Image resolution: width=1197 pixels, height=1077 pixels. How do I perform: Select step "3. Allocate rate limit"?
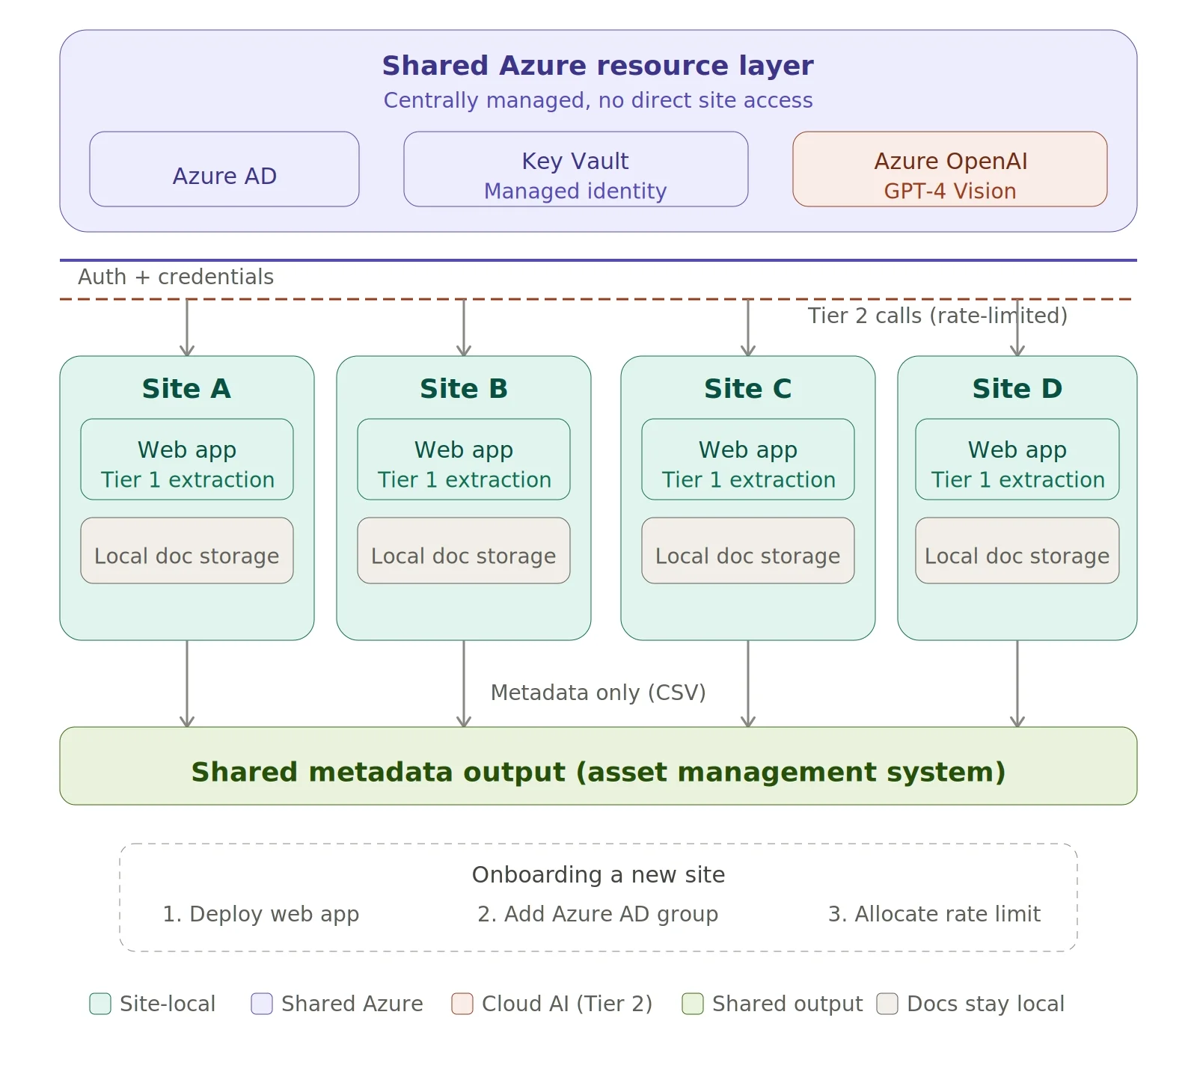(x=934, y=914)
